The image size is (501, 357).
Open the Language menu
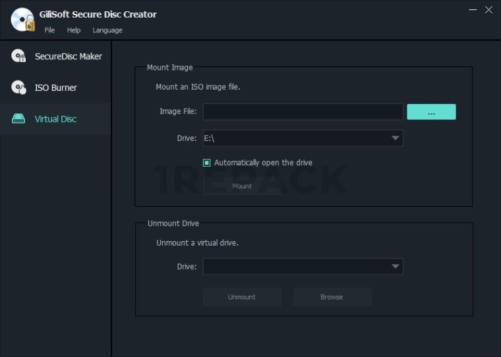point(107,30)
